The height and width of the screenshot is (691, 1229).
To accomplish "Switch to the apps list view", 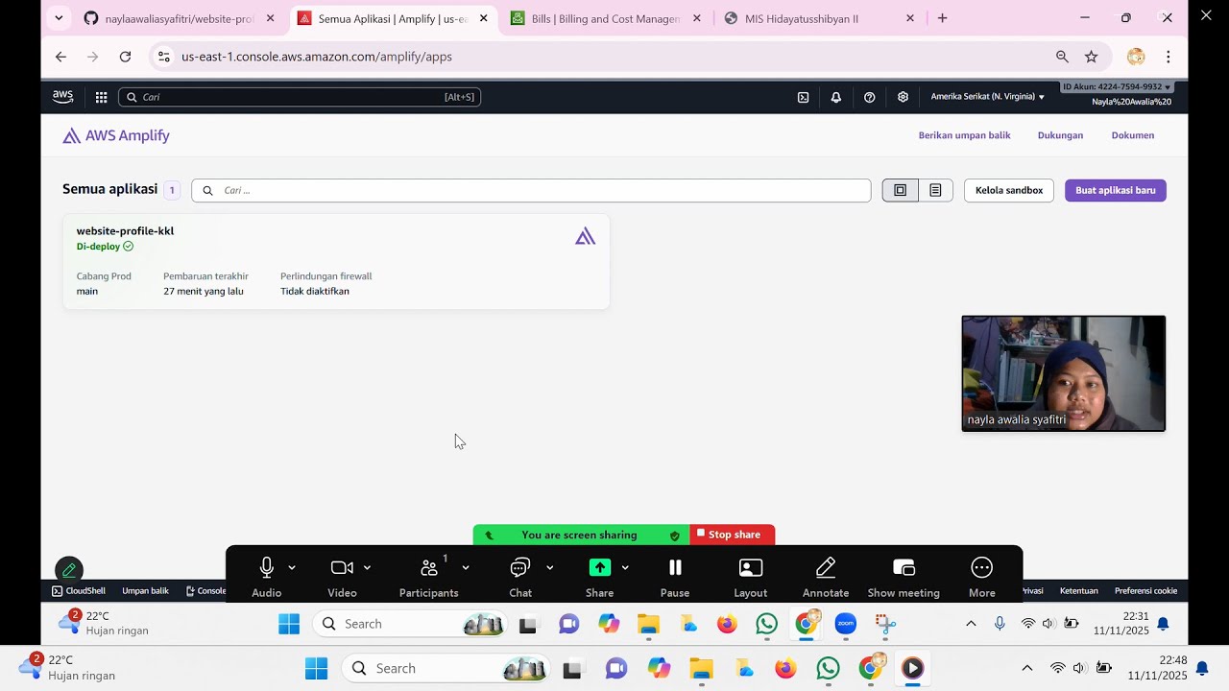I will 935,190.
